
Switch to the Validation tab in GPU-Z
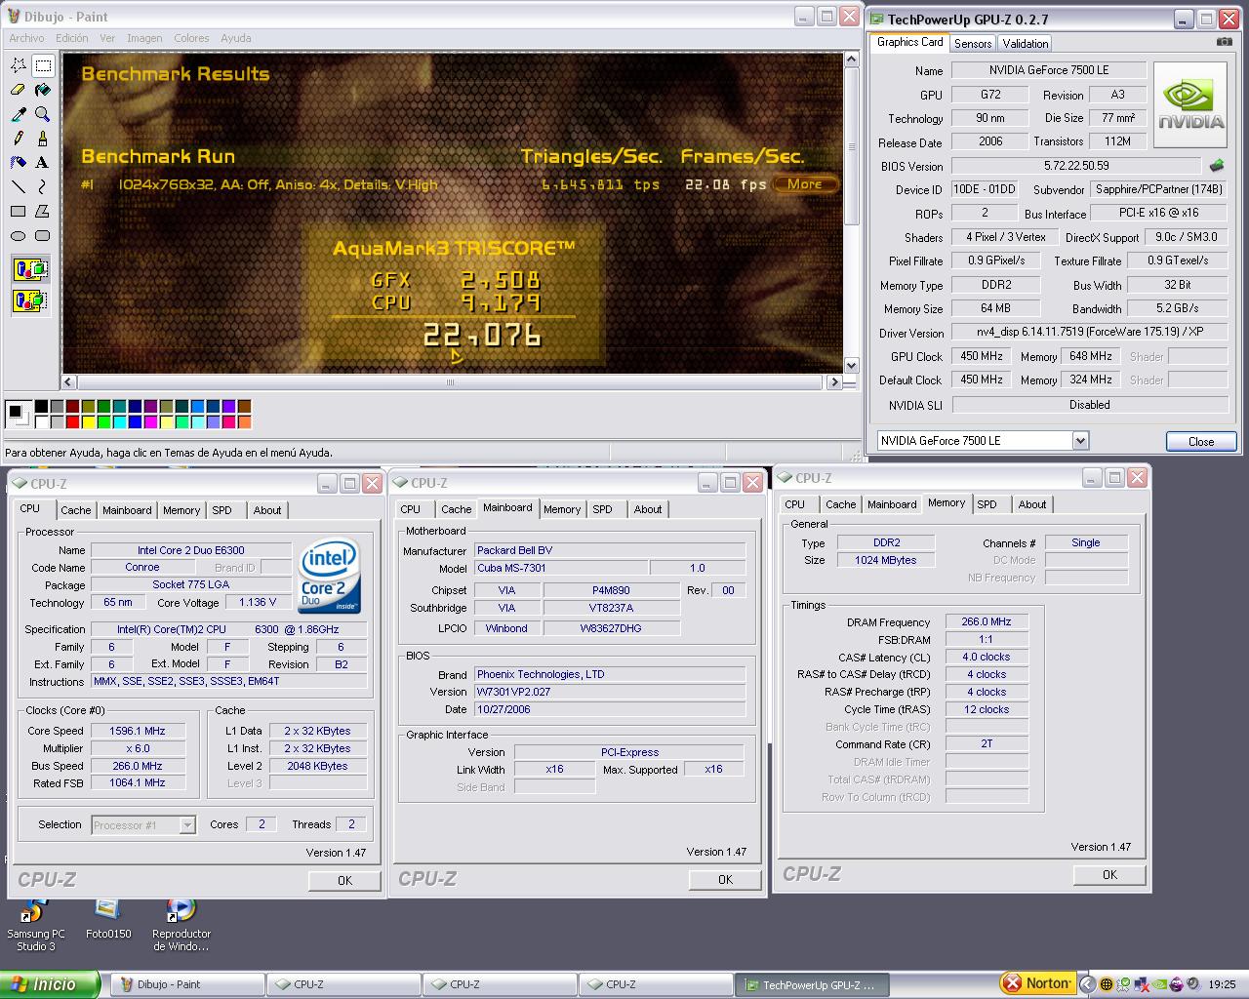click(x=1026, y=43)
